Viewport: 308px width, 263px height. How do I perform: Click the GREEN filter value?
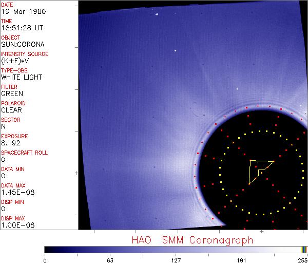(12, 94)
